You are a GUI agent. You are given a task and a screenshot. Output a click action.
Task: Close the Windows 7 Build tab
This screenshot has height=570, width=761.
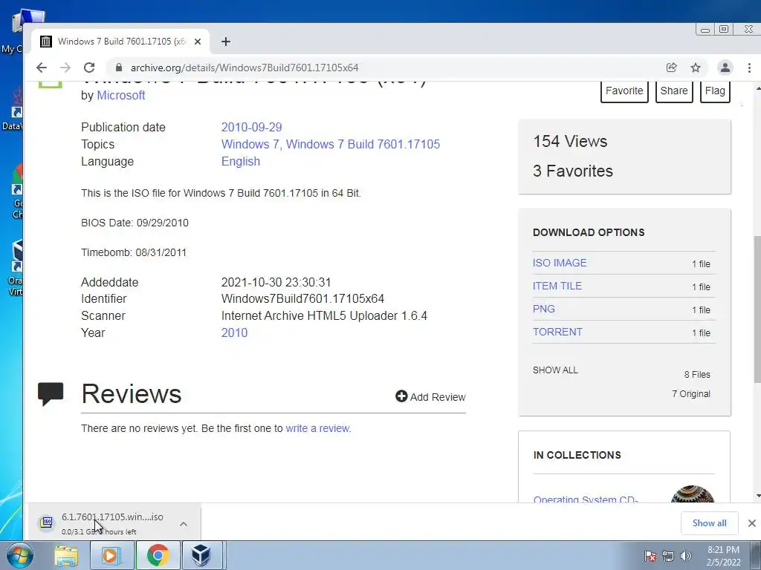pos(198,42)
